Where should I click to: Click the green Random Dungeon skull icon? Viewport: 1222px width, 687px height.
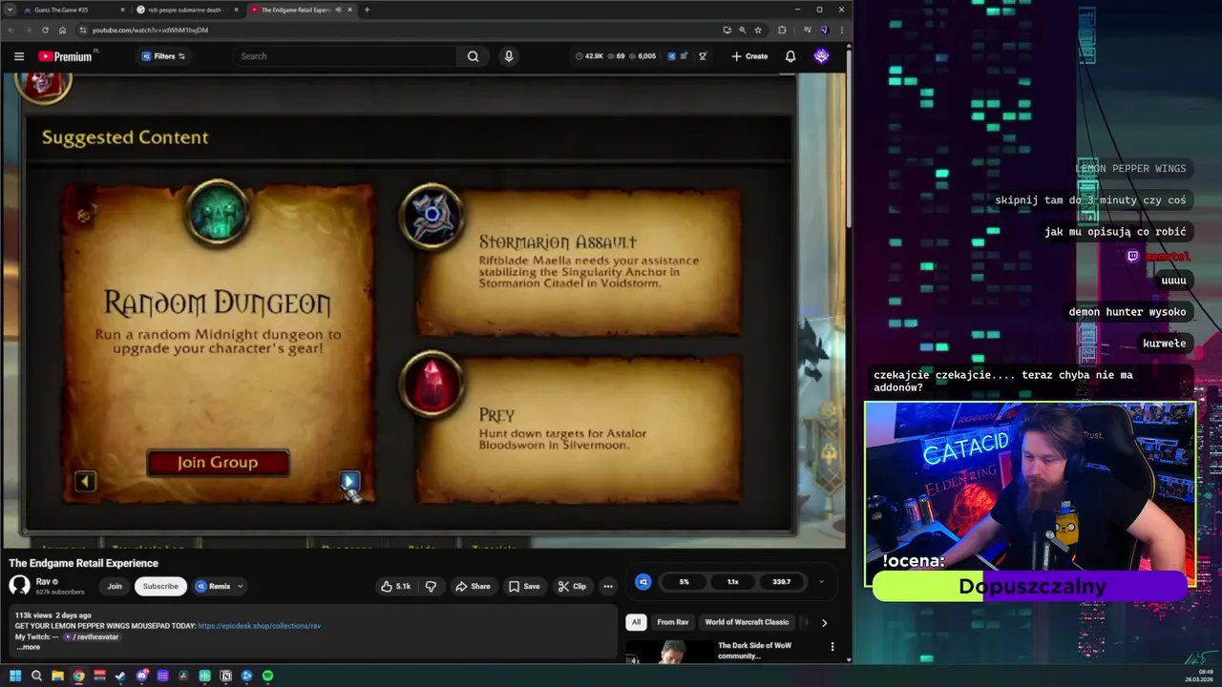point(218,212)
